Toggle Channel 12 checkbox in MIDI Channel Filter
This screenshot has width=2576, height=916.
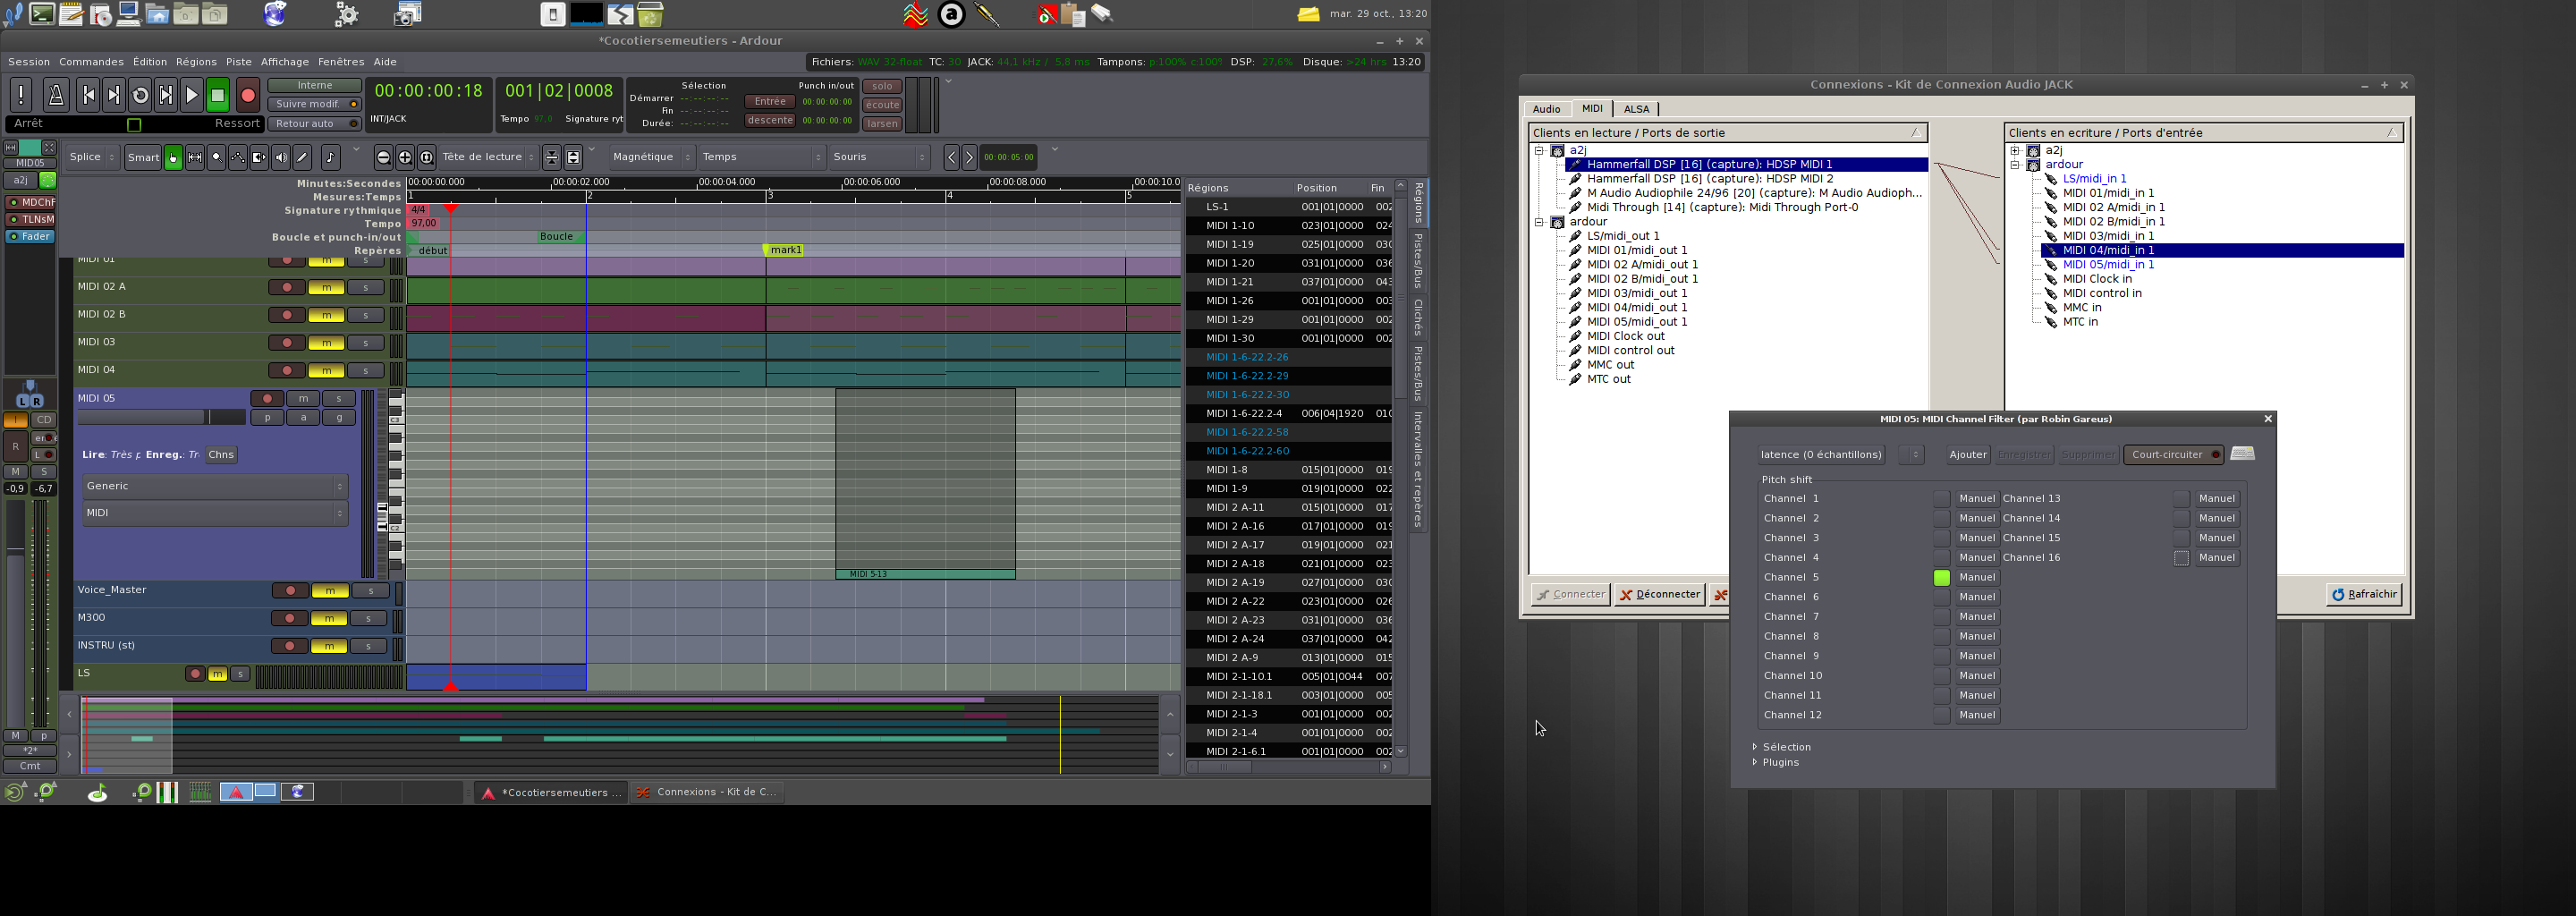point(1941,715)
